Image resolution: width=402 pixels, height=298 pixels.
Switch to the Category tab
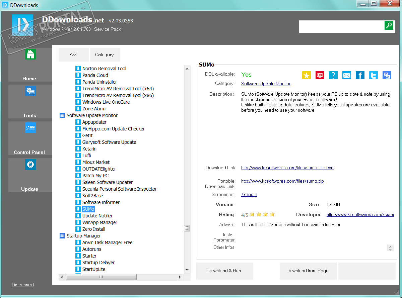click(x=105, y=55)
